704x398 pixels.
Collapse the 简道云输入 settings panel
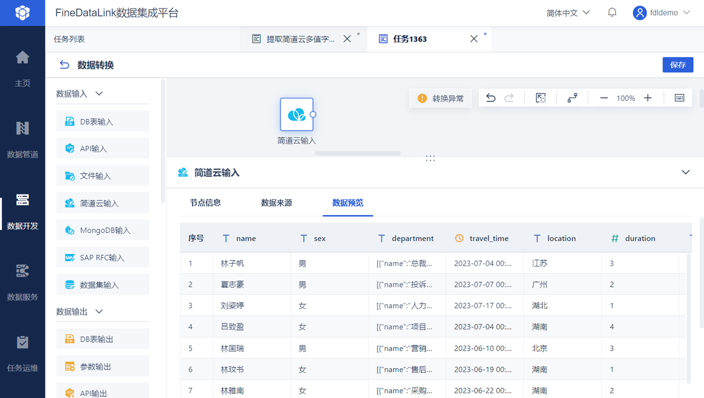click(x=686, y=172)
